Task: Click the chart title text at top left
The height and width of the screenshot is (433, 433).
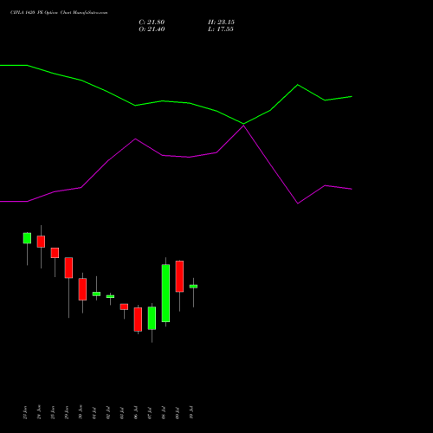Action: [59, 13]
